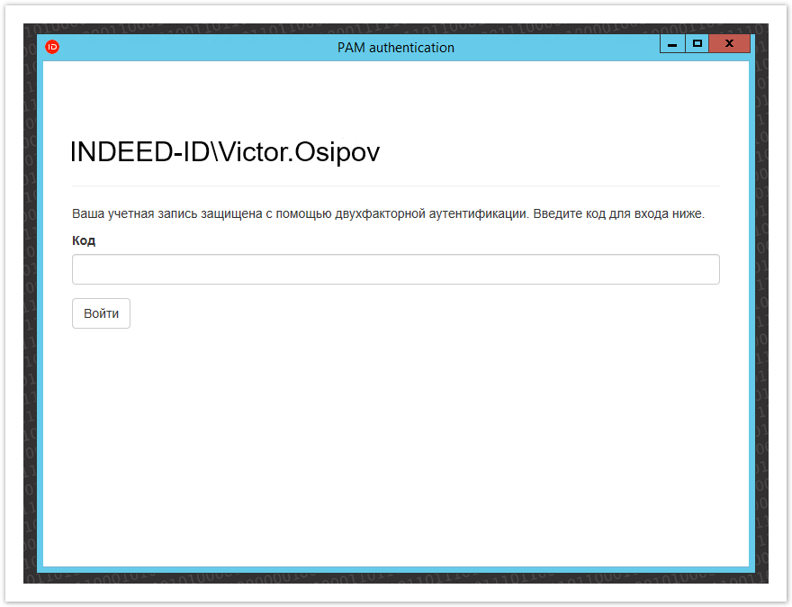Screen dimensions: 792x607
Task: Click the Indeed ID logo in title bar
Action: pyautogui.click(x=52, y=47)
